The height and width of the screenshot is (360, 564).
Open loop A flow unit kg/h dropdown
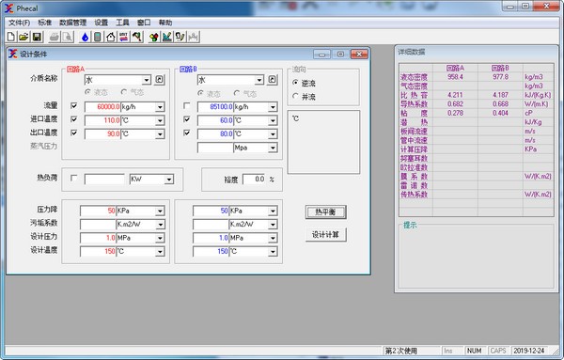[x=160, y=107]
